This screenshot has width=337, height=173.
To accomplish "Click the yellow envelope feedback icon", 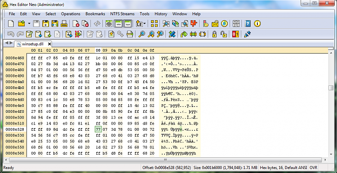I will coord(215,24).
